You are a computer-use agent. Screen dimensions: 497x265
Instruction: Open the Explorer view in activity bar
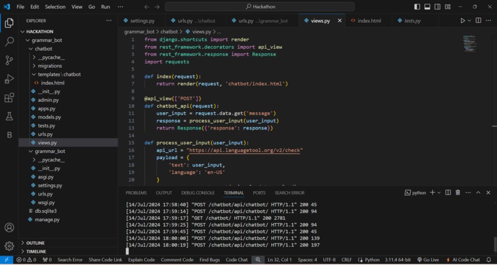9,23
